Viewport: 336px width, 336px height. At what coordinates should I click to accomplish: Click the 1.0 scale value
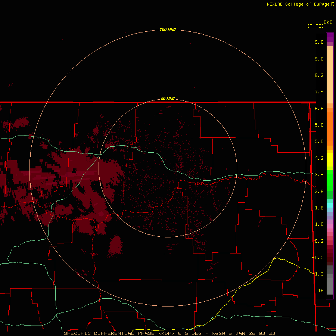(319, 224)
